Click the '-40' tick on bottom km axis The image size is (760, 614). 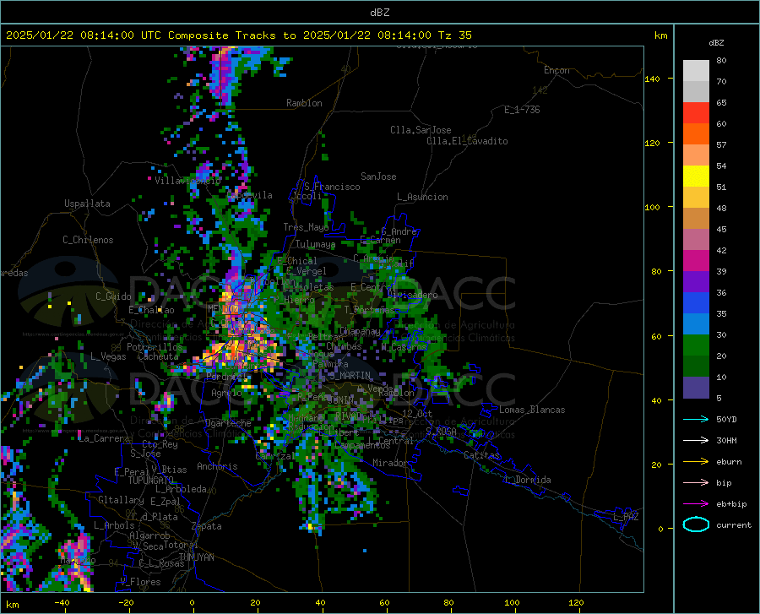[x=62, y=602]
